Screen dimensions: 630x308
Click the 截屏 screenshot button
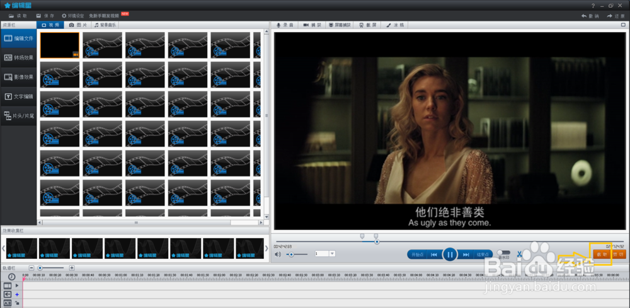click(368, 25)
